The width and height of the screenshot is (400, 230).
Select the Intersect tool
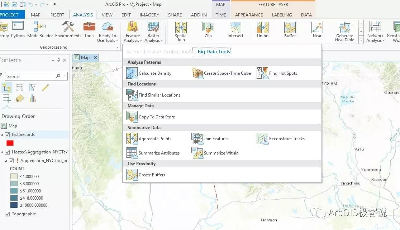click(x=235, y=30)
